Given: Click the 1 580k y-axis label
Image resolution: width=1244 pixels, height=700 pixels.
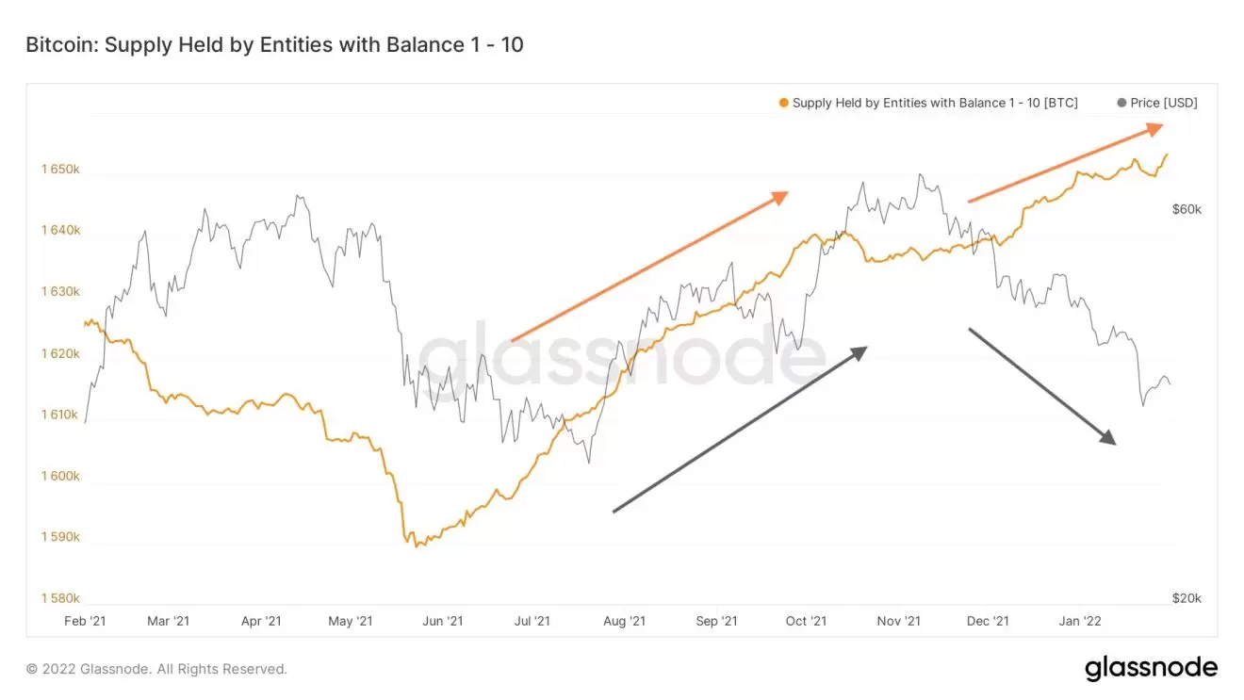Looking at the screenshot, I should click(x=60, y=598).
